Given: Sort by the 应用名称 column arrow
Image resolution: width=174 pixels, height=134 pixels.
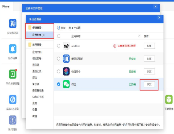Looking at the screenshot, I should click(139, 36).
